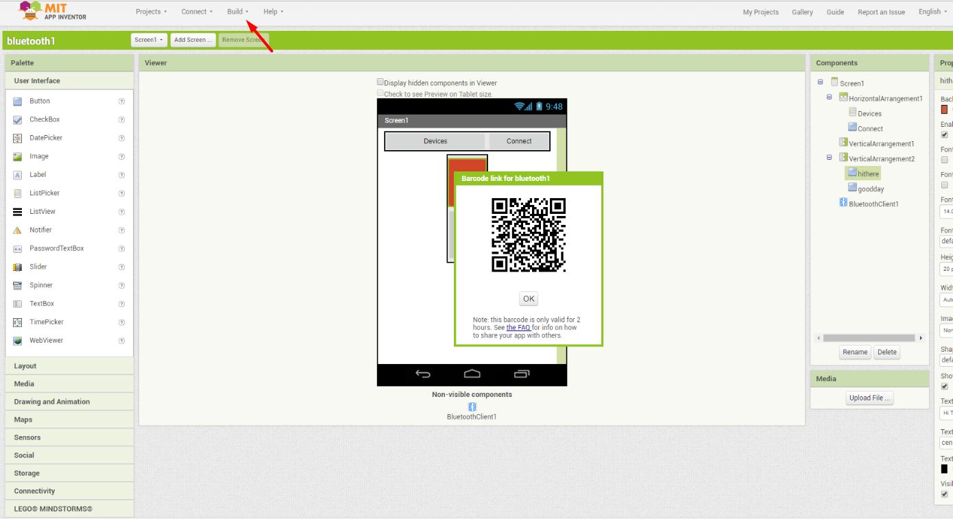
Task: Pick the TimePicker component icon
Action: coord(18,323)
